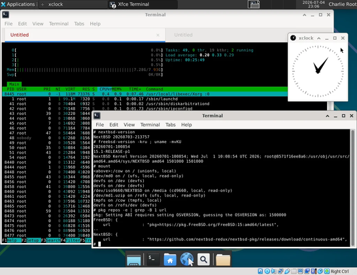Image resolution: width=357 pixels, height=275 pixels.
Task: Open window menu icon of front Terminal
Action: [x=97, y=116]
